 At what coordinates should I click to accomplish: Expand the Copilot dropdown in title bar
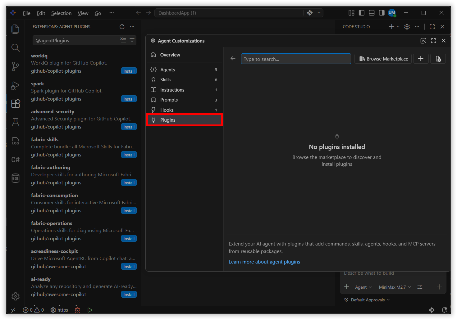(x=319, y=13)
